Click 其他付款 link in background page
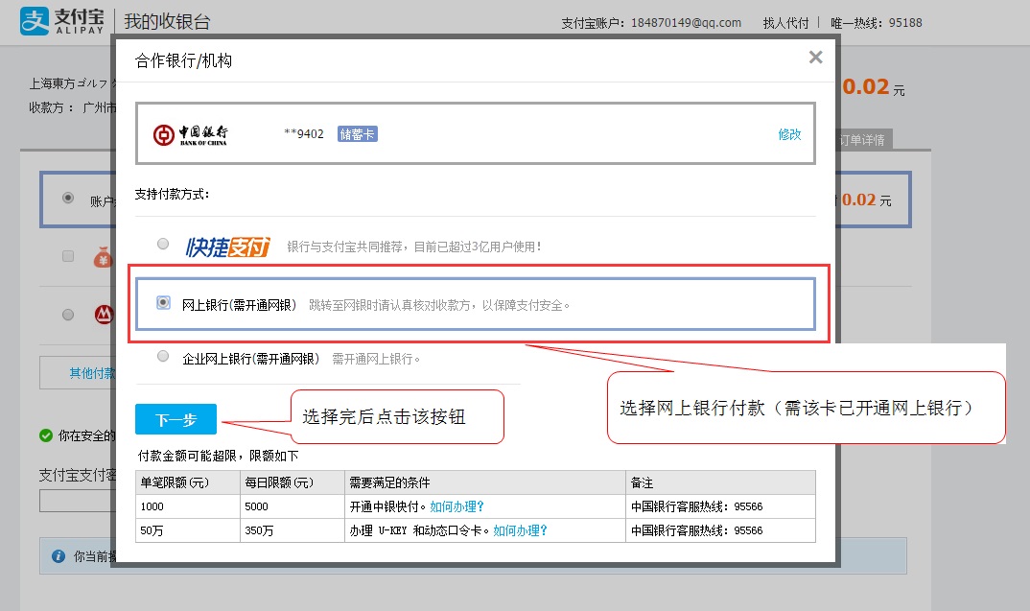Screen dimensions: 1030x611 coord(93,373)
